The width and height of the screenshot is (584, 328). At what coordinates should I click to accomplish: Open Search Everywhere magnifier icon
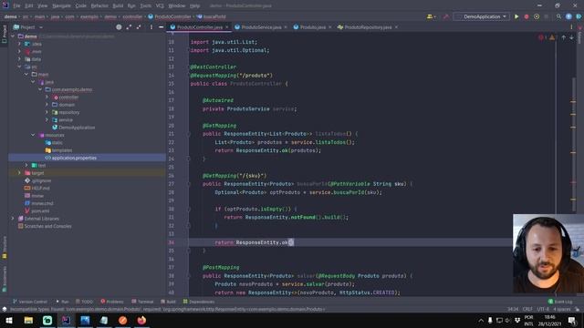click(x=558, y=16)
